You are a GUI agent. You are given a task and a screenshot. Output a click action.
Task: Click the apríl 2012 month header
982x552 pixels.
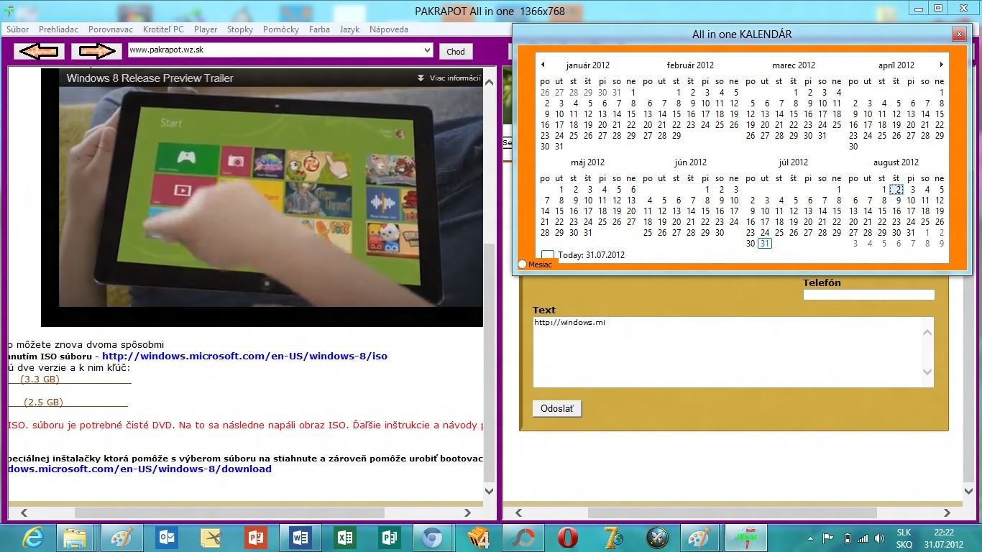[x=896, y=65]
